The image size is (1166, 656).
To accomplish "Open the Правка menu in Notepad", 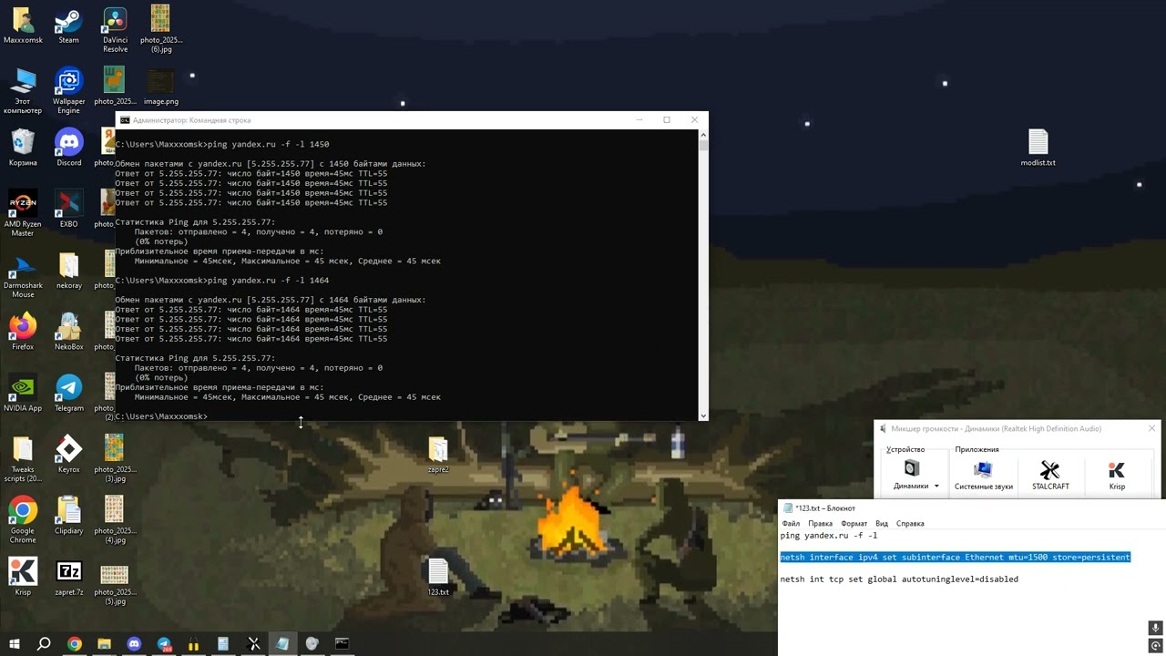I will (x=820, y=523).
